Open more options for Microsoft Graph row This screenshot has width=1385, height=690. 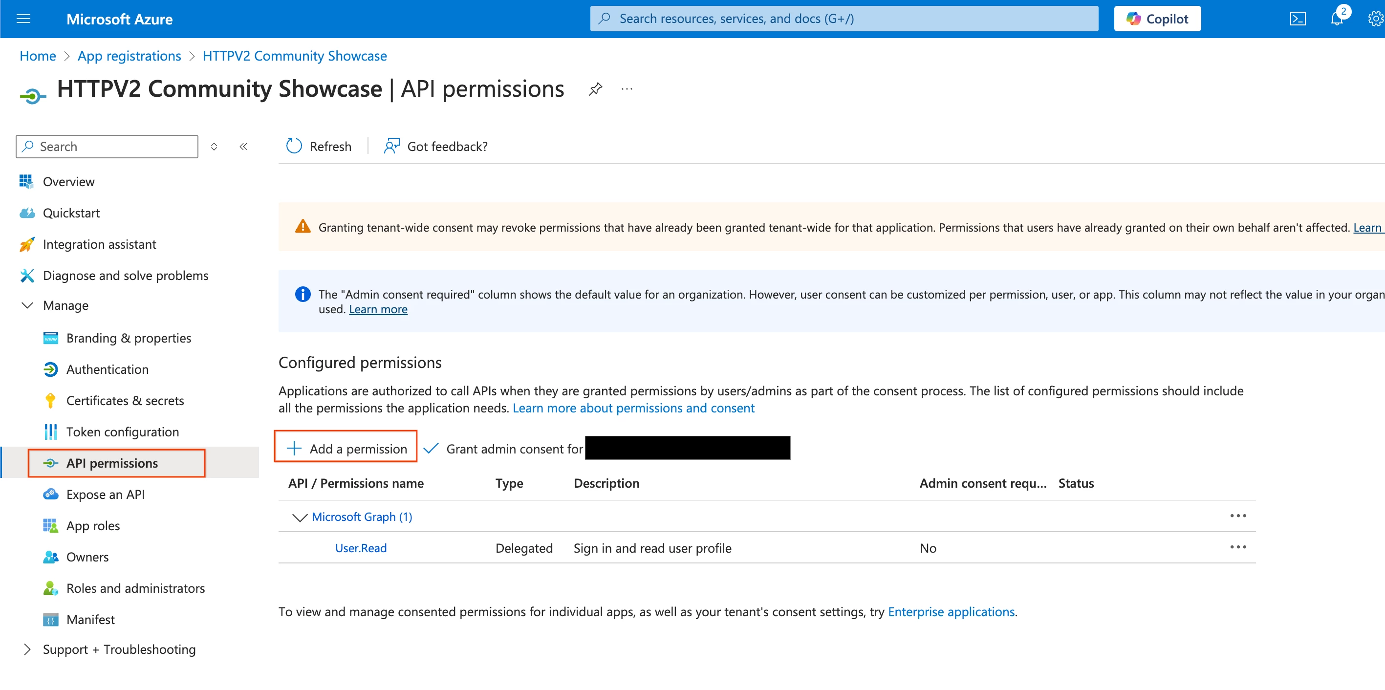[1238, 516]
